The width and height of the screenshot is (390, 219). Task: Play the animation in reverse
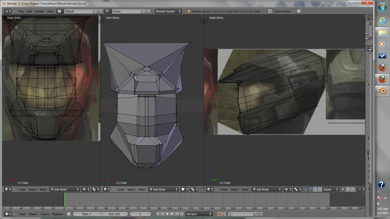pos(167,214)
